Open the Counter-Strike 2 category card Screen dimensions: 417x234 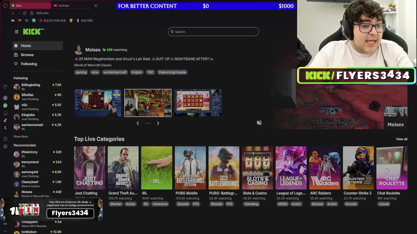pos(358,168)
